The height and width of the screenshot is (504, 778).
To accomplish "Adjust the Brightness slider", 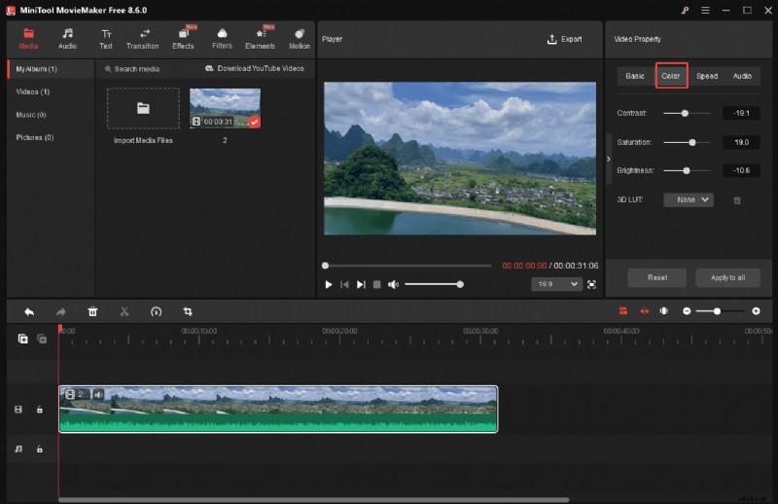I will point(688,171).
